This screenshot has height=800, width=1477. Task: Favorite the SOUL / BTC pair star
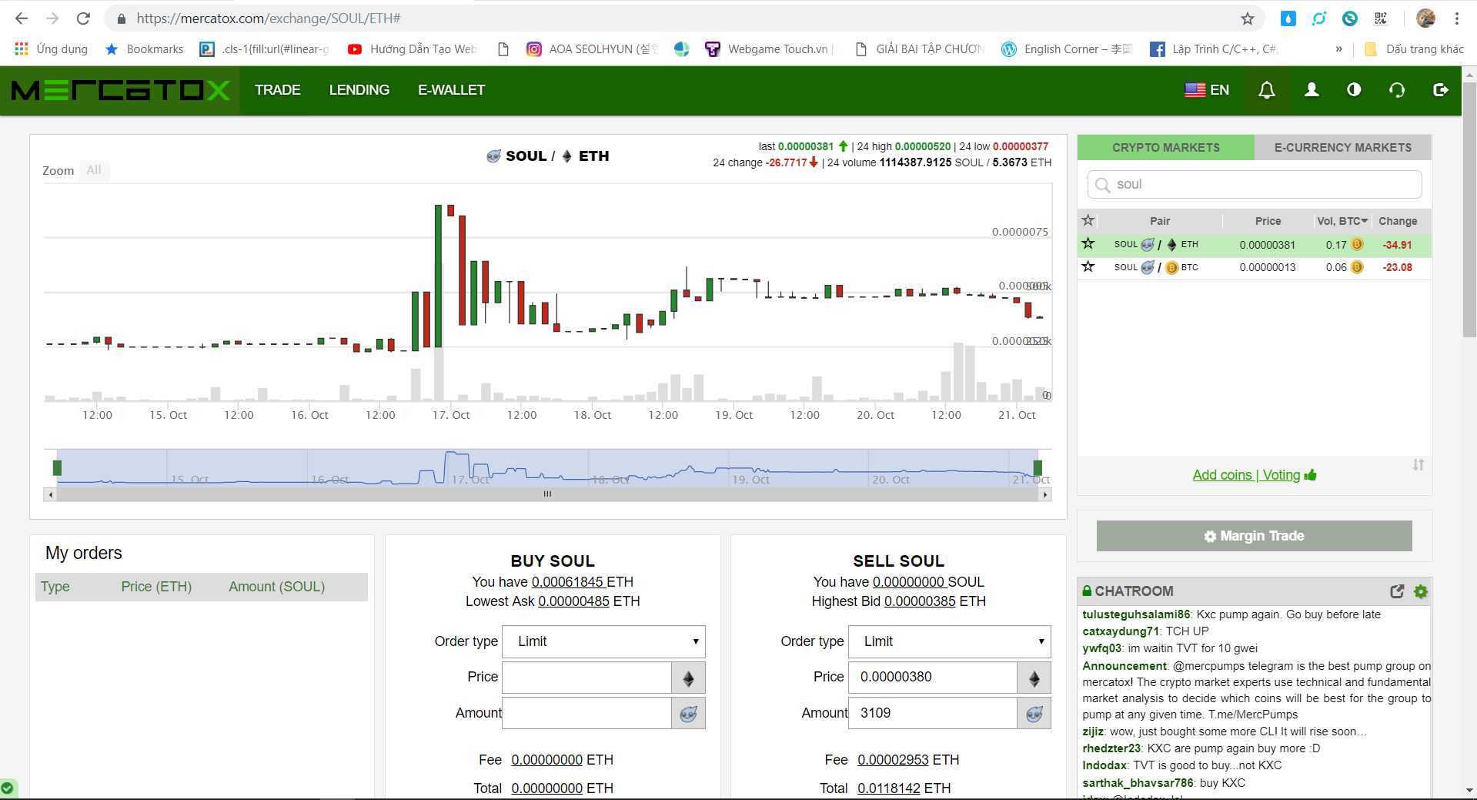coord(1088,267)
